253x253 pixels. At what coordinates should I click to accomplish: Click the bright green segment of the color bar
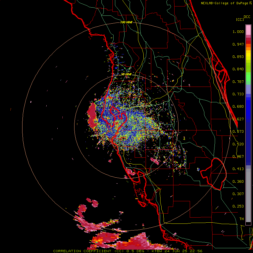click(x=248, y=76)
